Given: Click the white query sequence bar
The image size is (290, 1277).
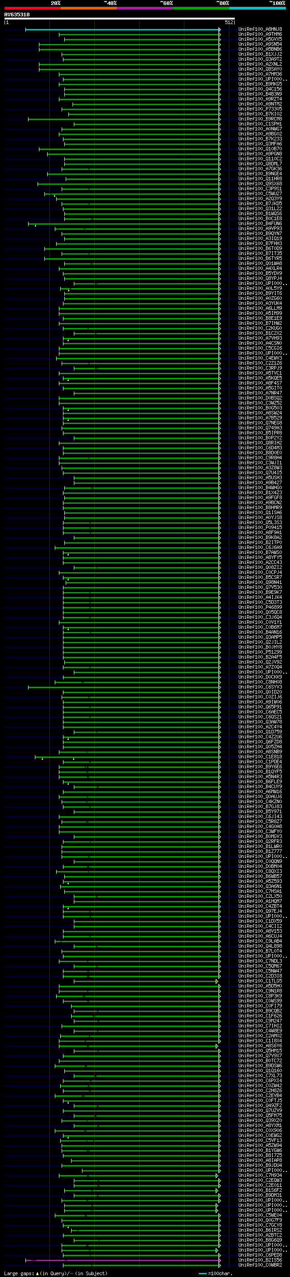Looking at the screenshot, I should click(x=120, y=18).
